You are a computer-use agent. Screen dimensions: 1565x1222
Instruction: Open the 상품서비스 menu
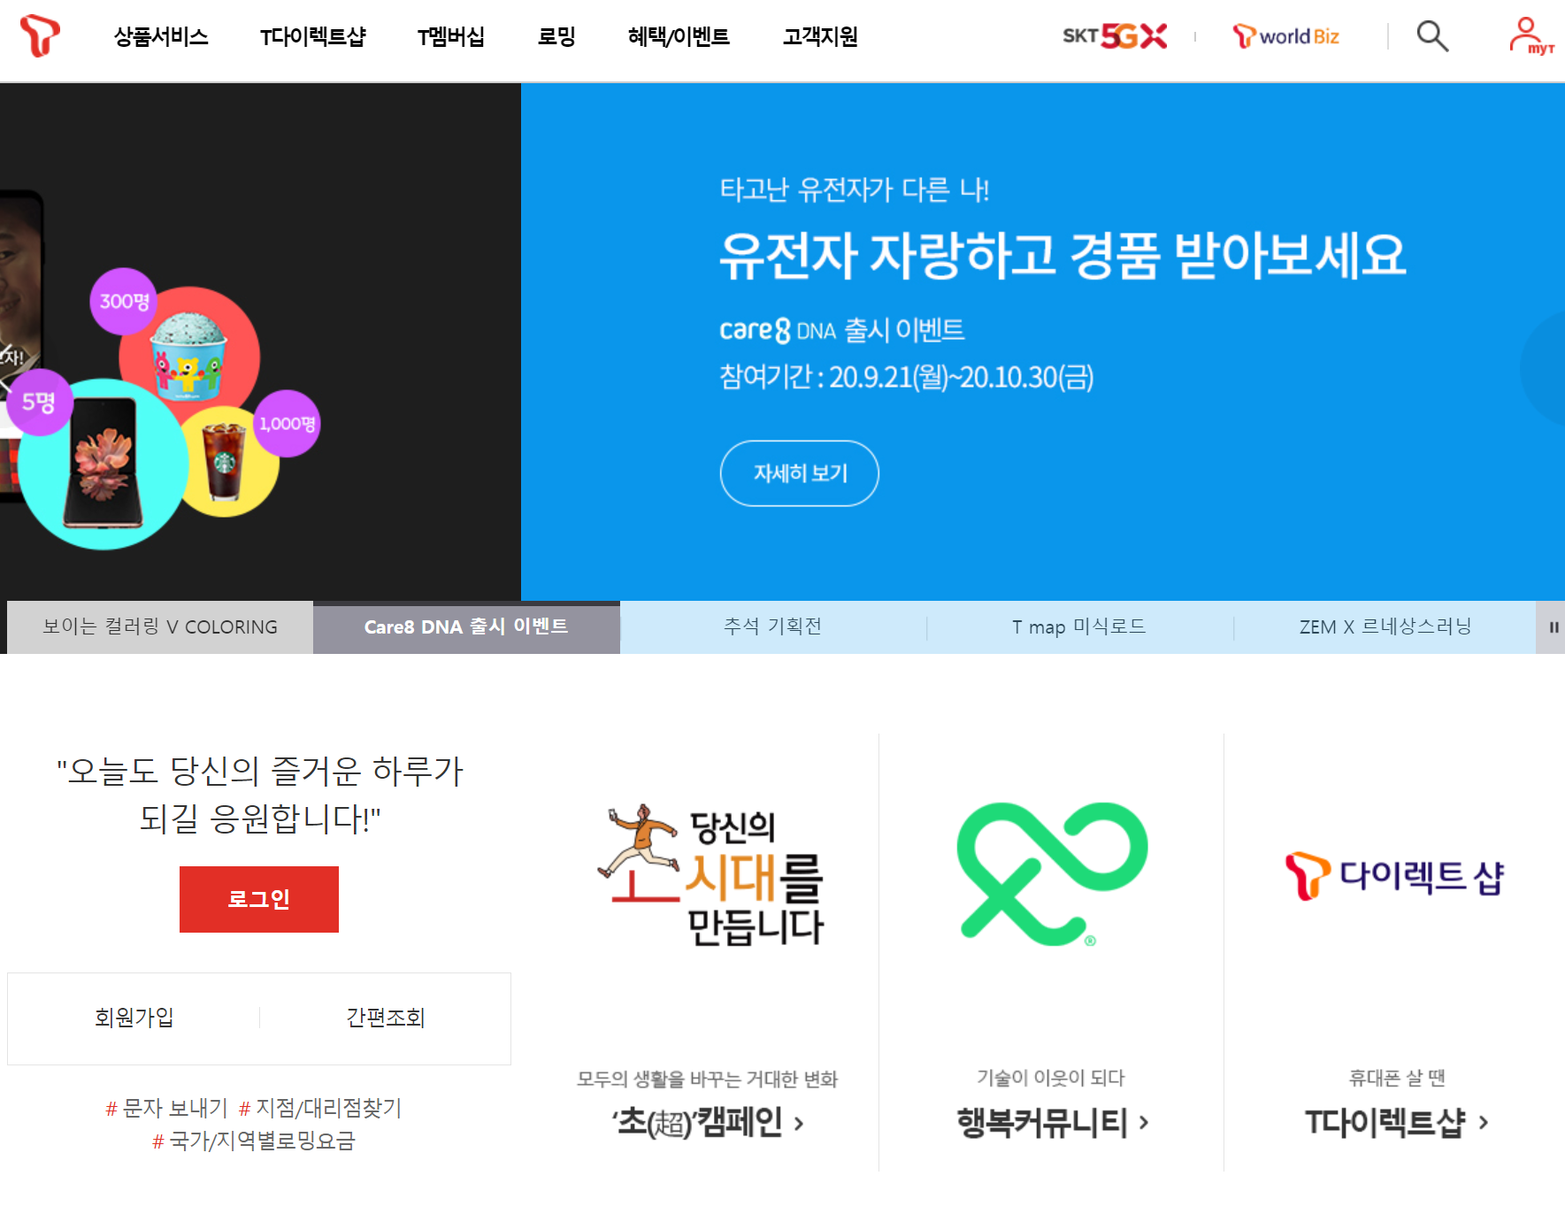(161, 36)
